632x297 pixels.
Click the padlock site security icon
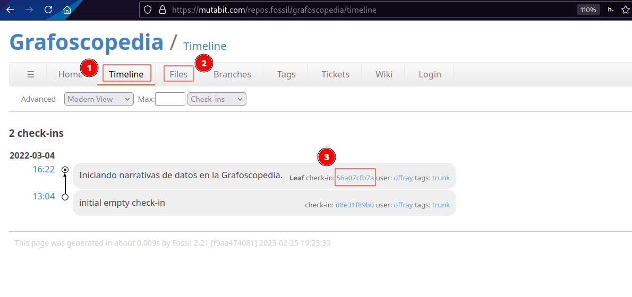pos(163,10)
